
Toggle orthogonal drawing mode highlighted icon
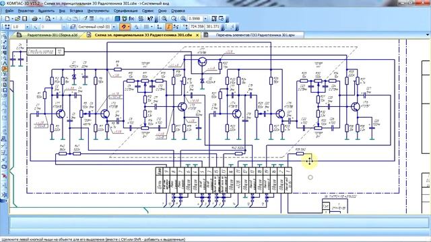168,27
